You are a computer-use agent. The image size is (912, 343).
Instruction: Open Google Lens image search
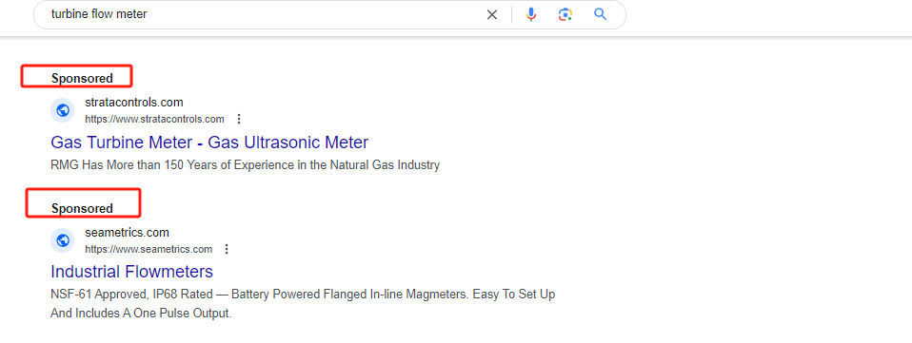pos(565,14)
